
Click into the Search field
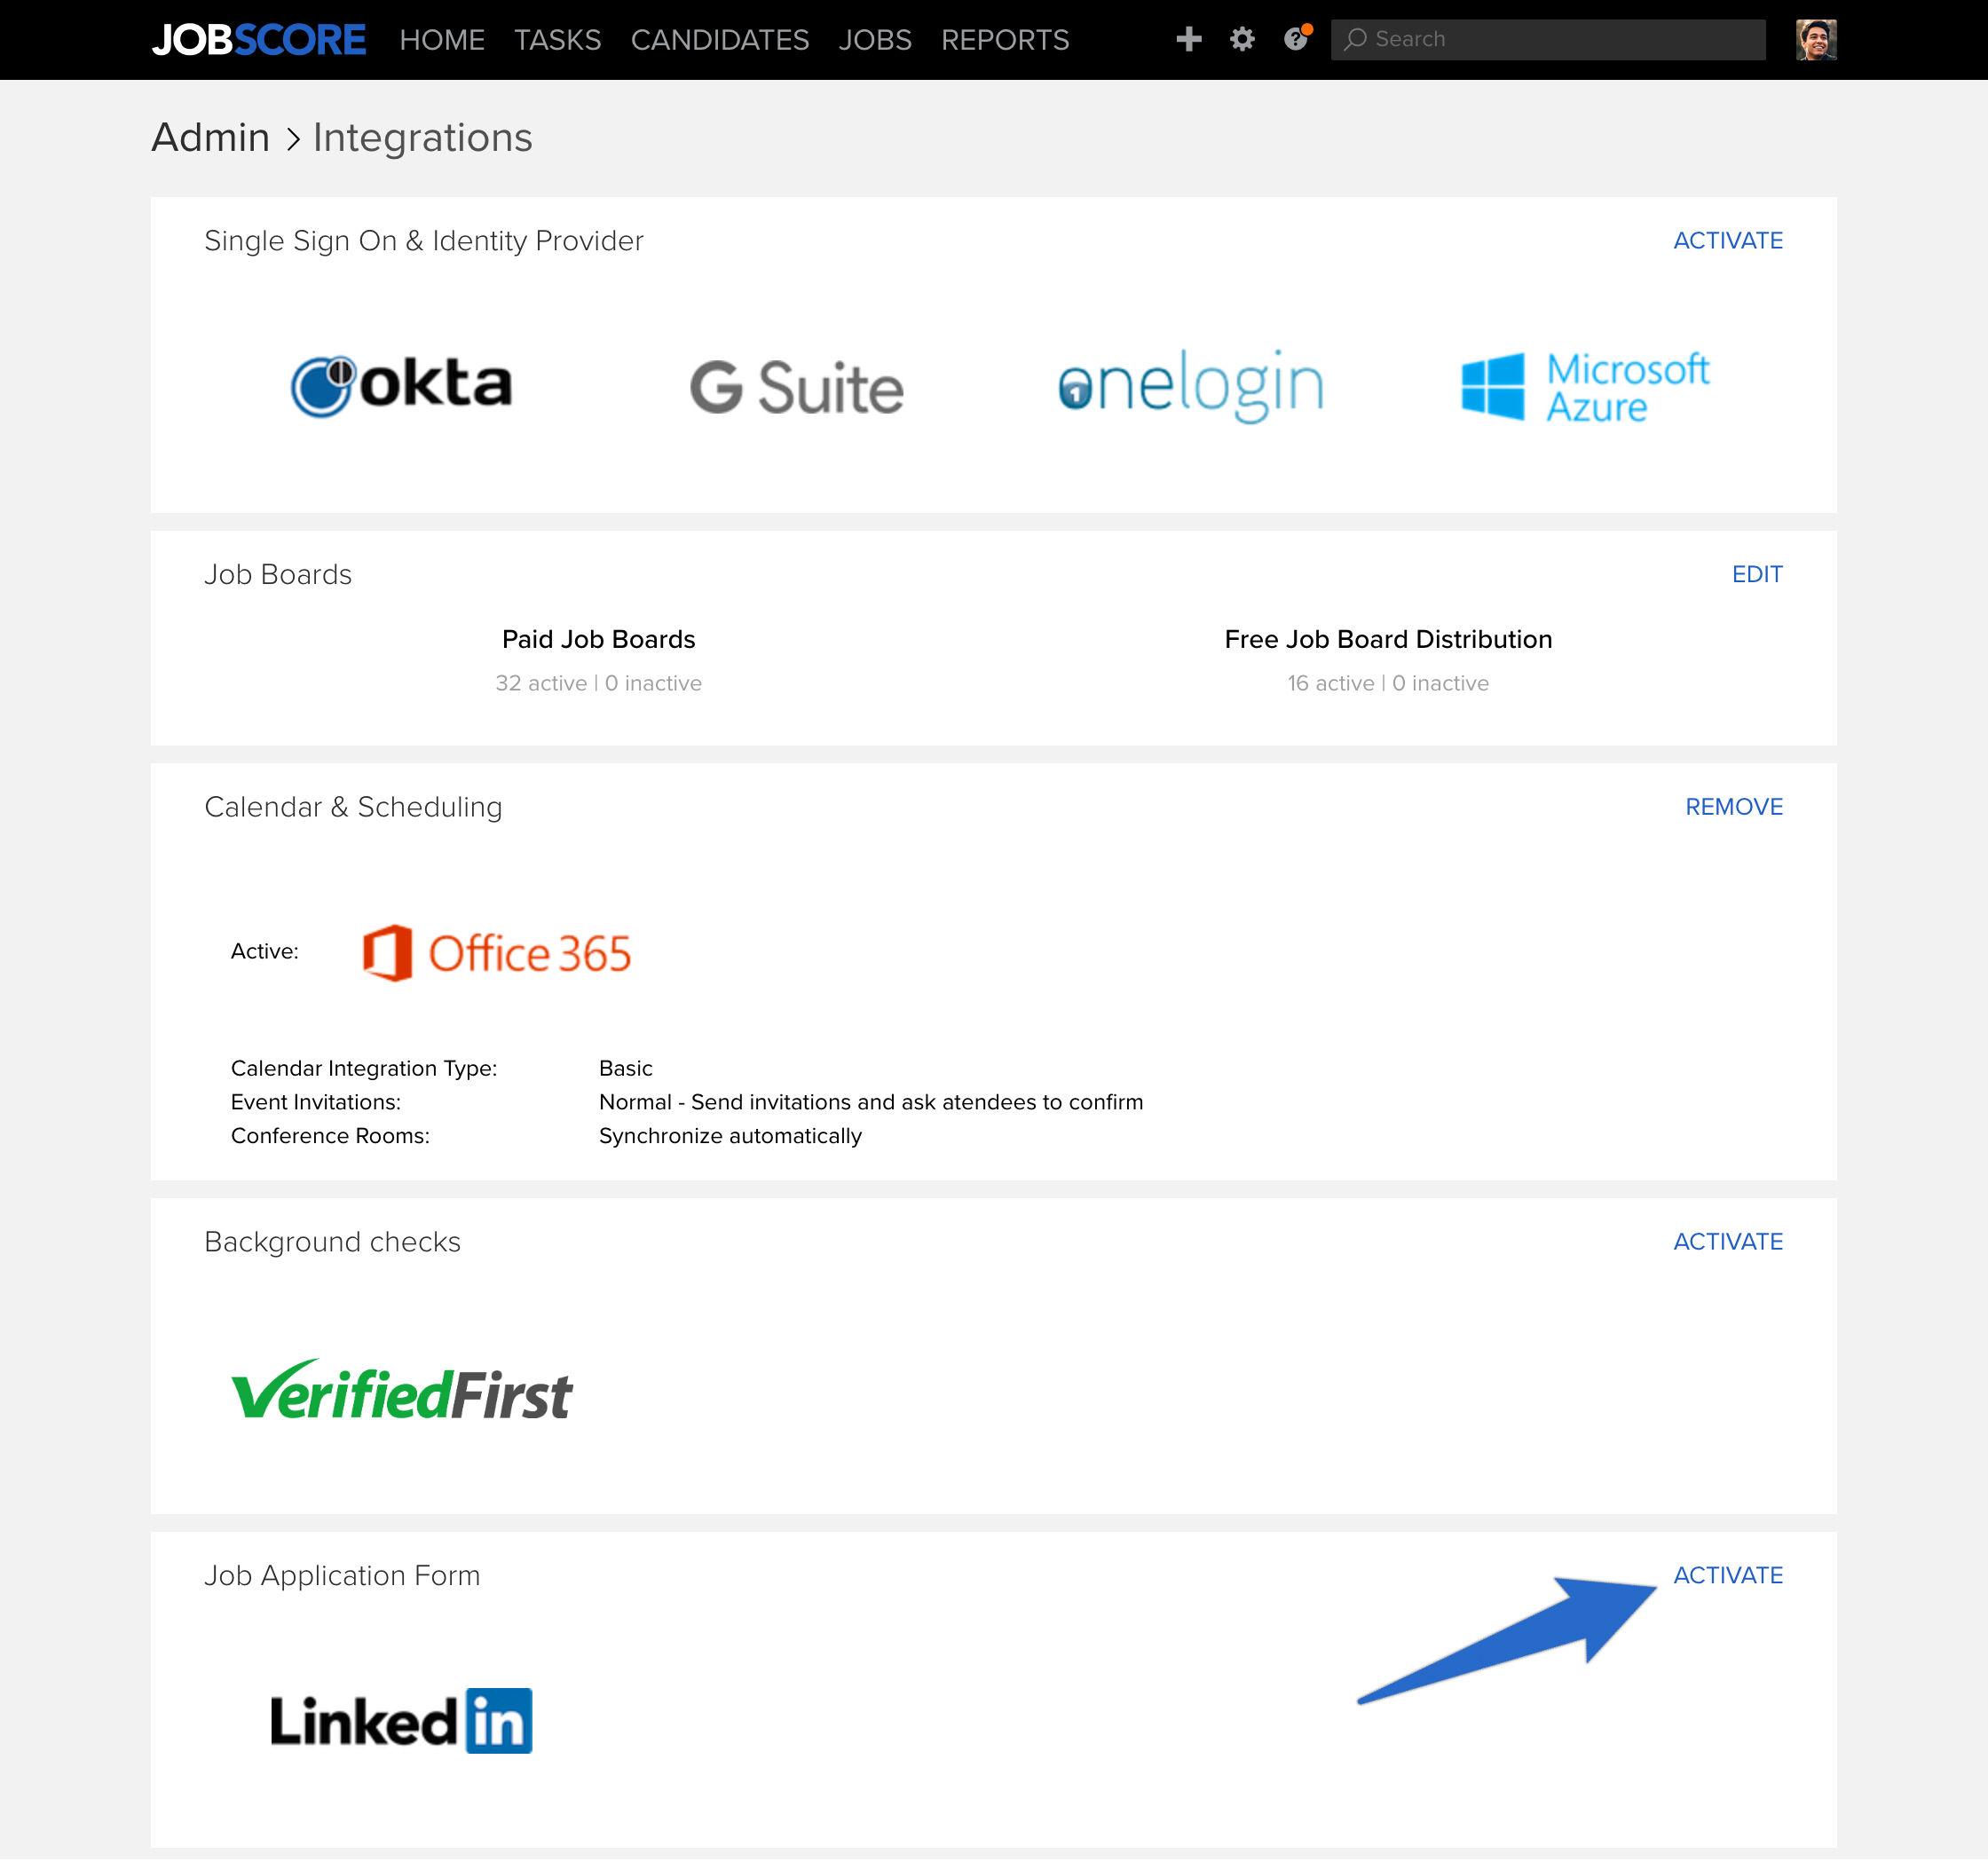[1547, 39]
